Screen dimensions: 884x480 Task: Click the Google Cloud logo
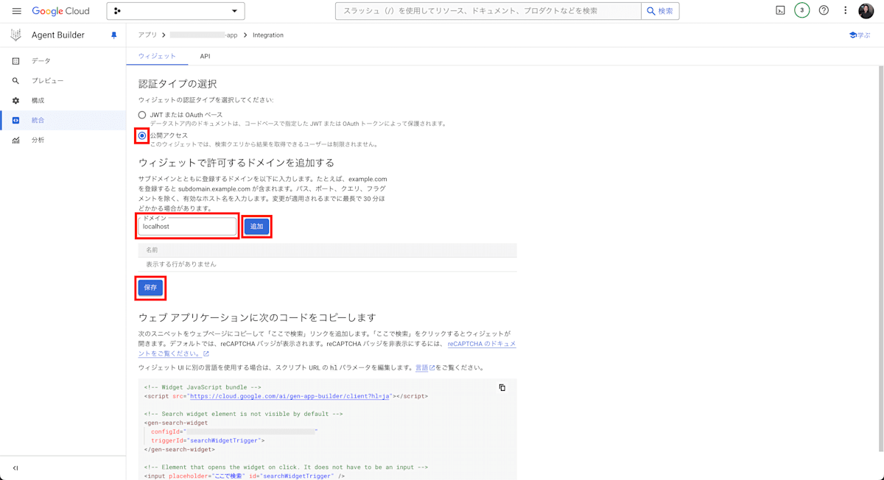coord(60,11)
